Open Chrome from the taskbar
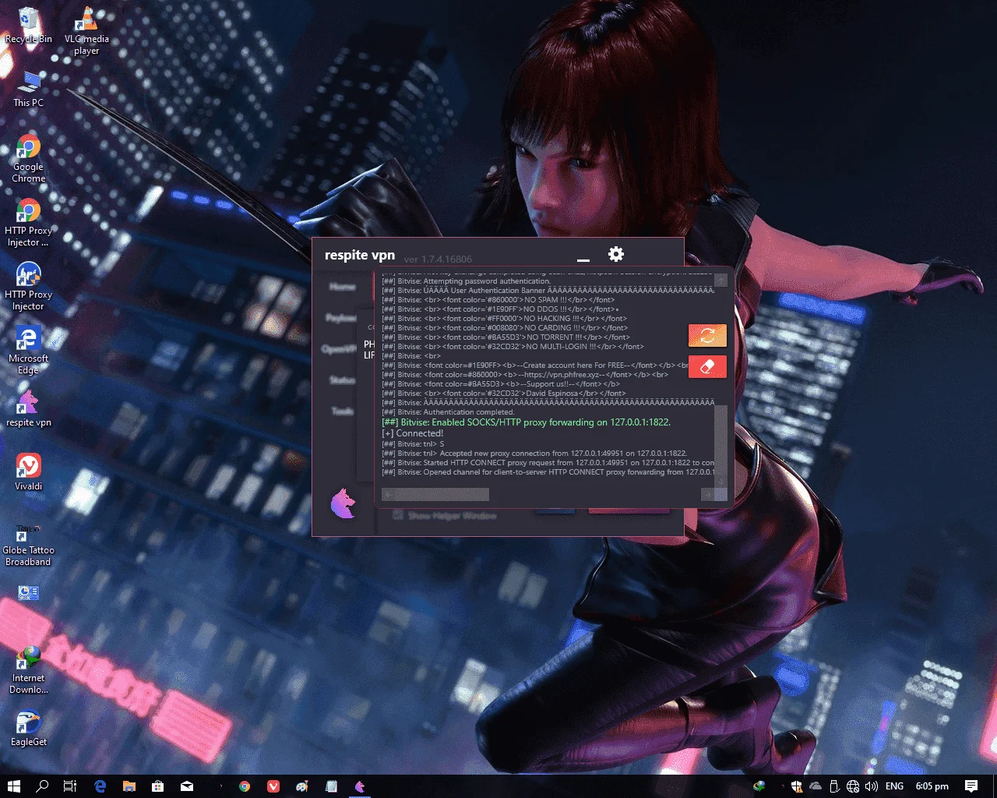Viewport: 997px width, 798px height. pos(245,786)
